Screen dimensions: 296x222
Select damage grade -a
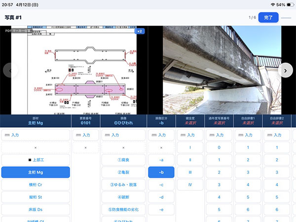click(x=161, y=160)
